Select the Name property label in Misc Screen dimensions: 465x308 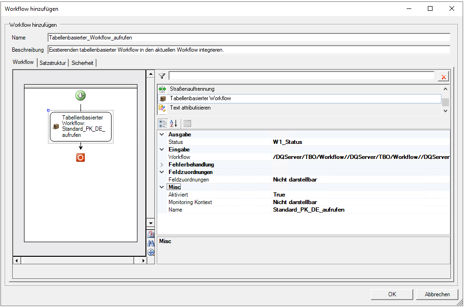175,210
